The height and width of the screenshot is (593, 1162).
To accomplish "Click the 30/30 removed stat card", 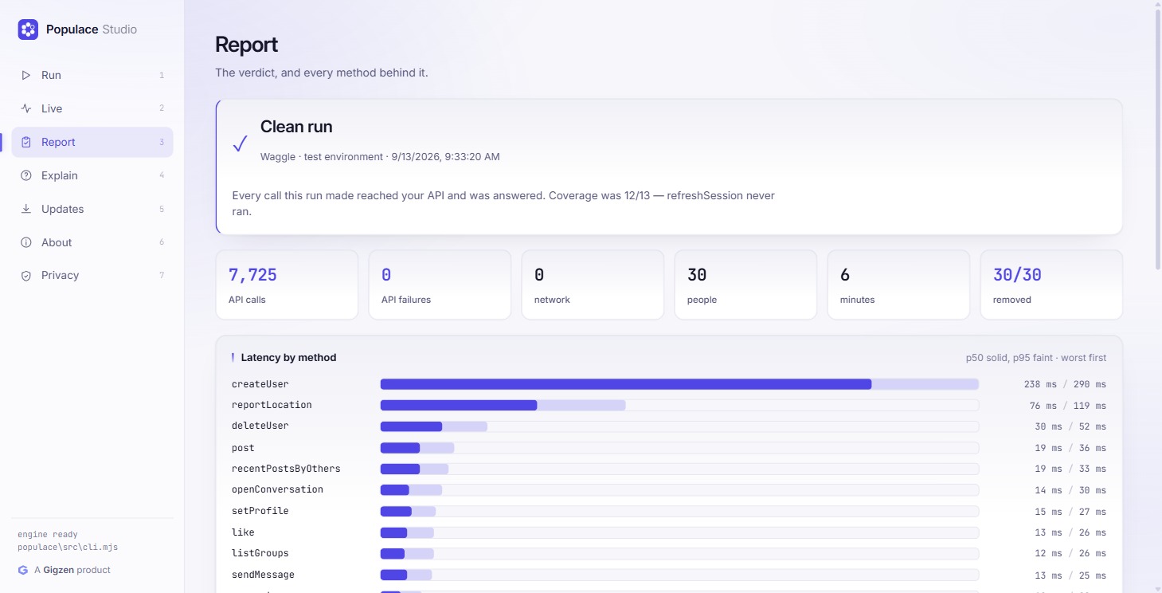I will click(x=1051, y=285).
